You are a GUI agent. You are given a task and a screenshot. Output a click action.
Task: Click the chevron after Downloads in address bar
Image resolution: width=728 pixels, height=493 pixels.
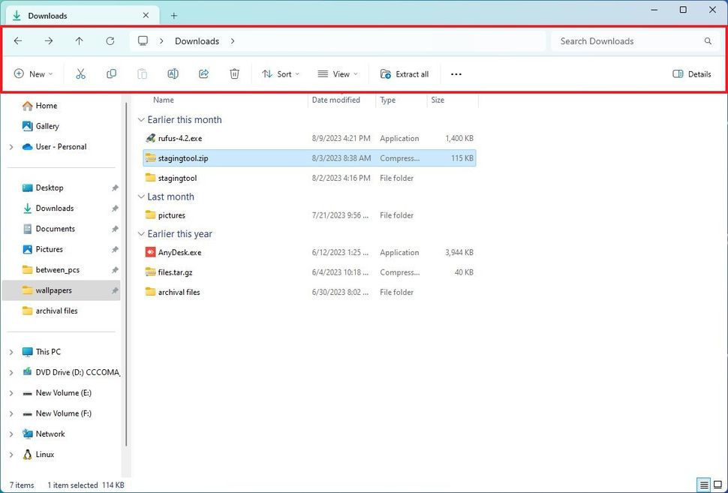(x=233, y=41)
